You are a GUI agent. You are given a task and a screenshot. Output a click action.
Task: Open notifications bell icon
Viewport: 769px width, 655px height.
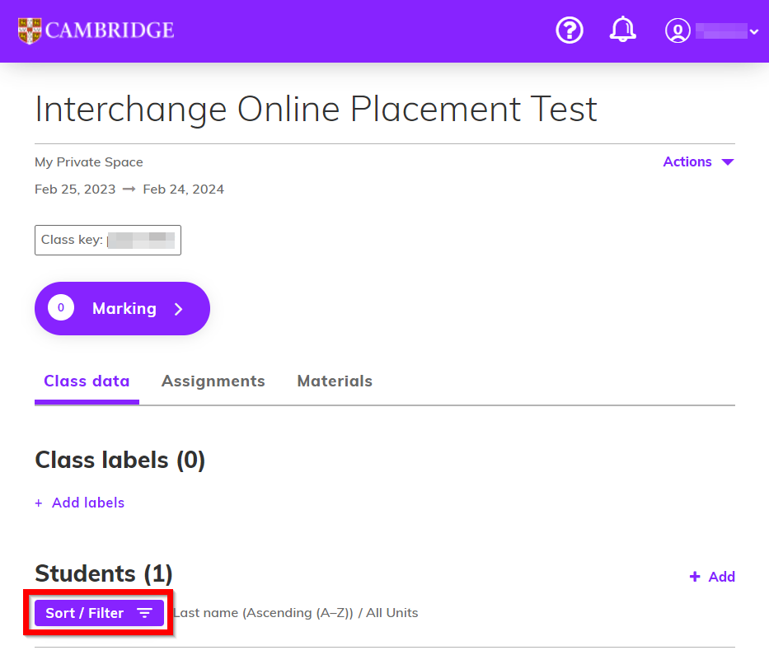point(623,30)
